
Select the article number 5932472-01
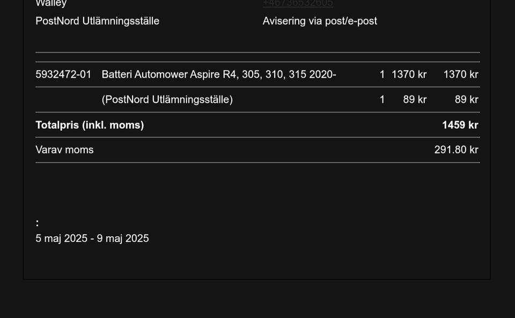(63, 75)
